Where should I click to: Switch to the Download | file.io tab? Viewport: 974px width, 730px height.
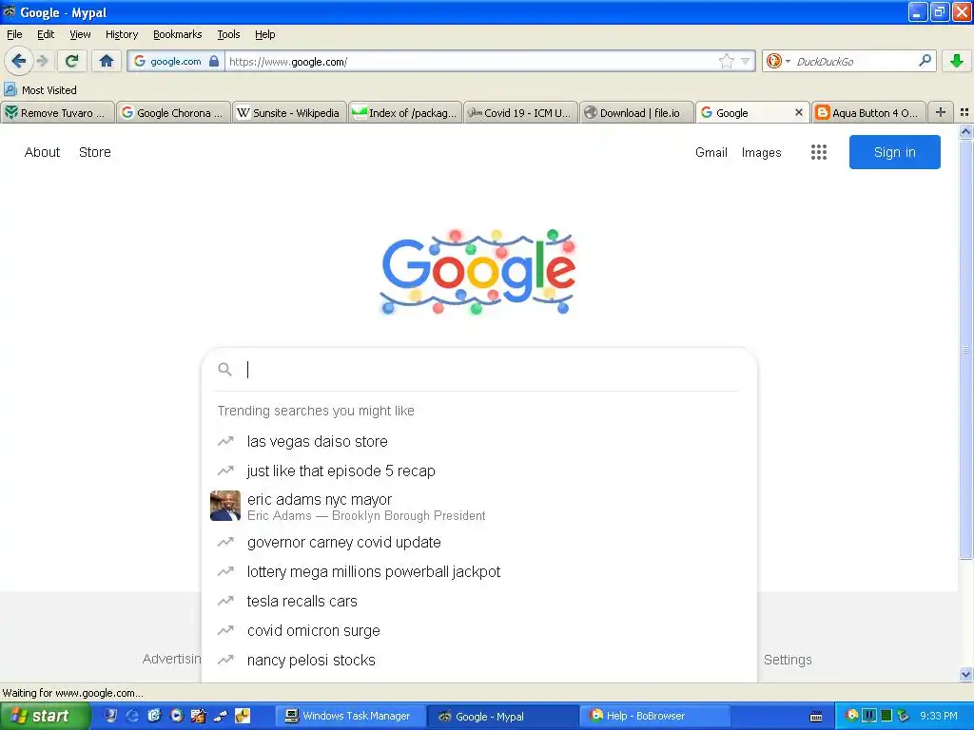pos(636,112)
